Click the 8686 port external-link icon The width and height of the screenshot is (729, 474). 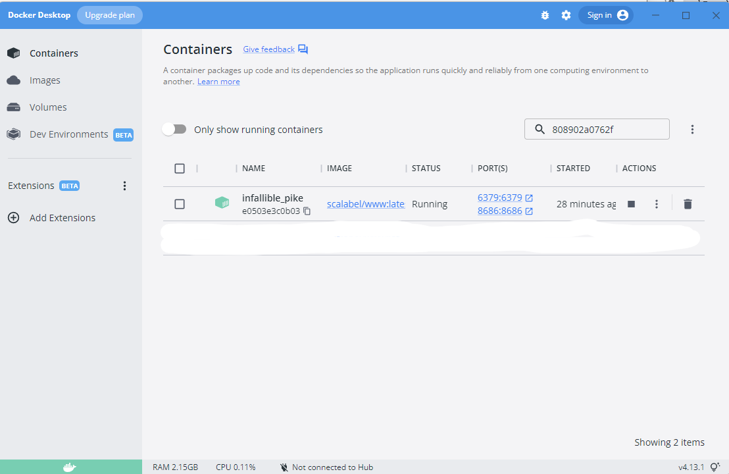(x=529, y=211)
